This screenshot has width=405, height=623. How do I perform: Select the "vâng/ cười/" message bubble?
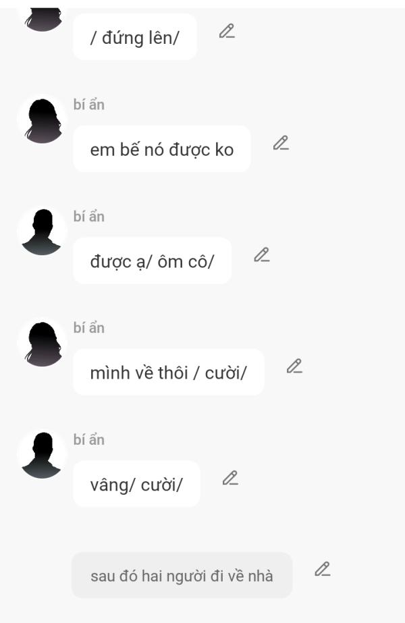click(136, 484)
